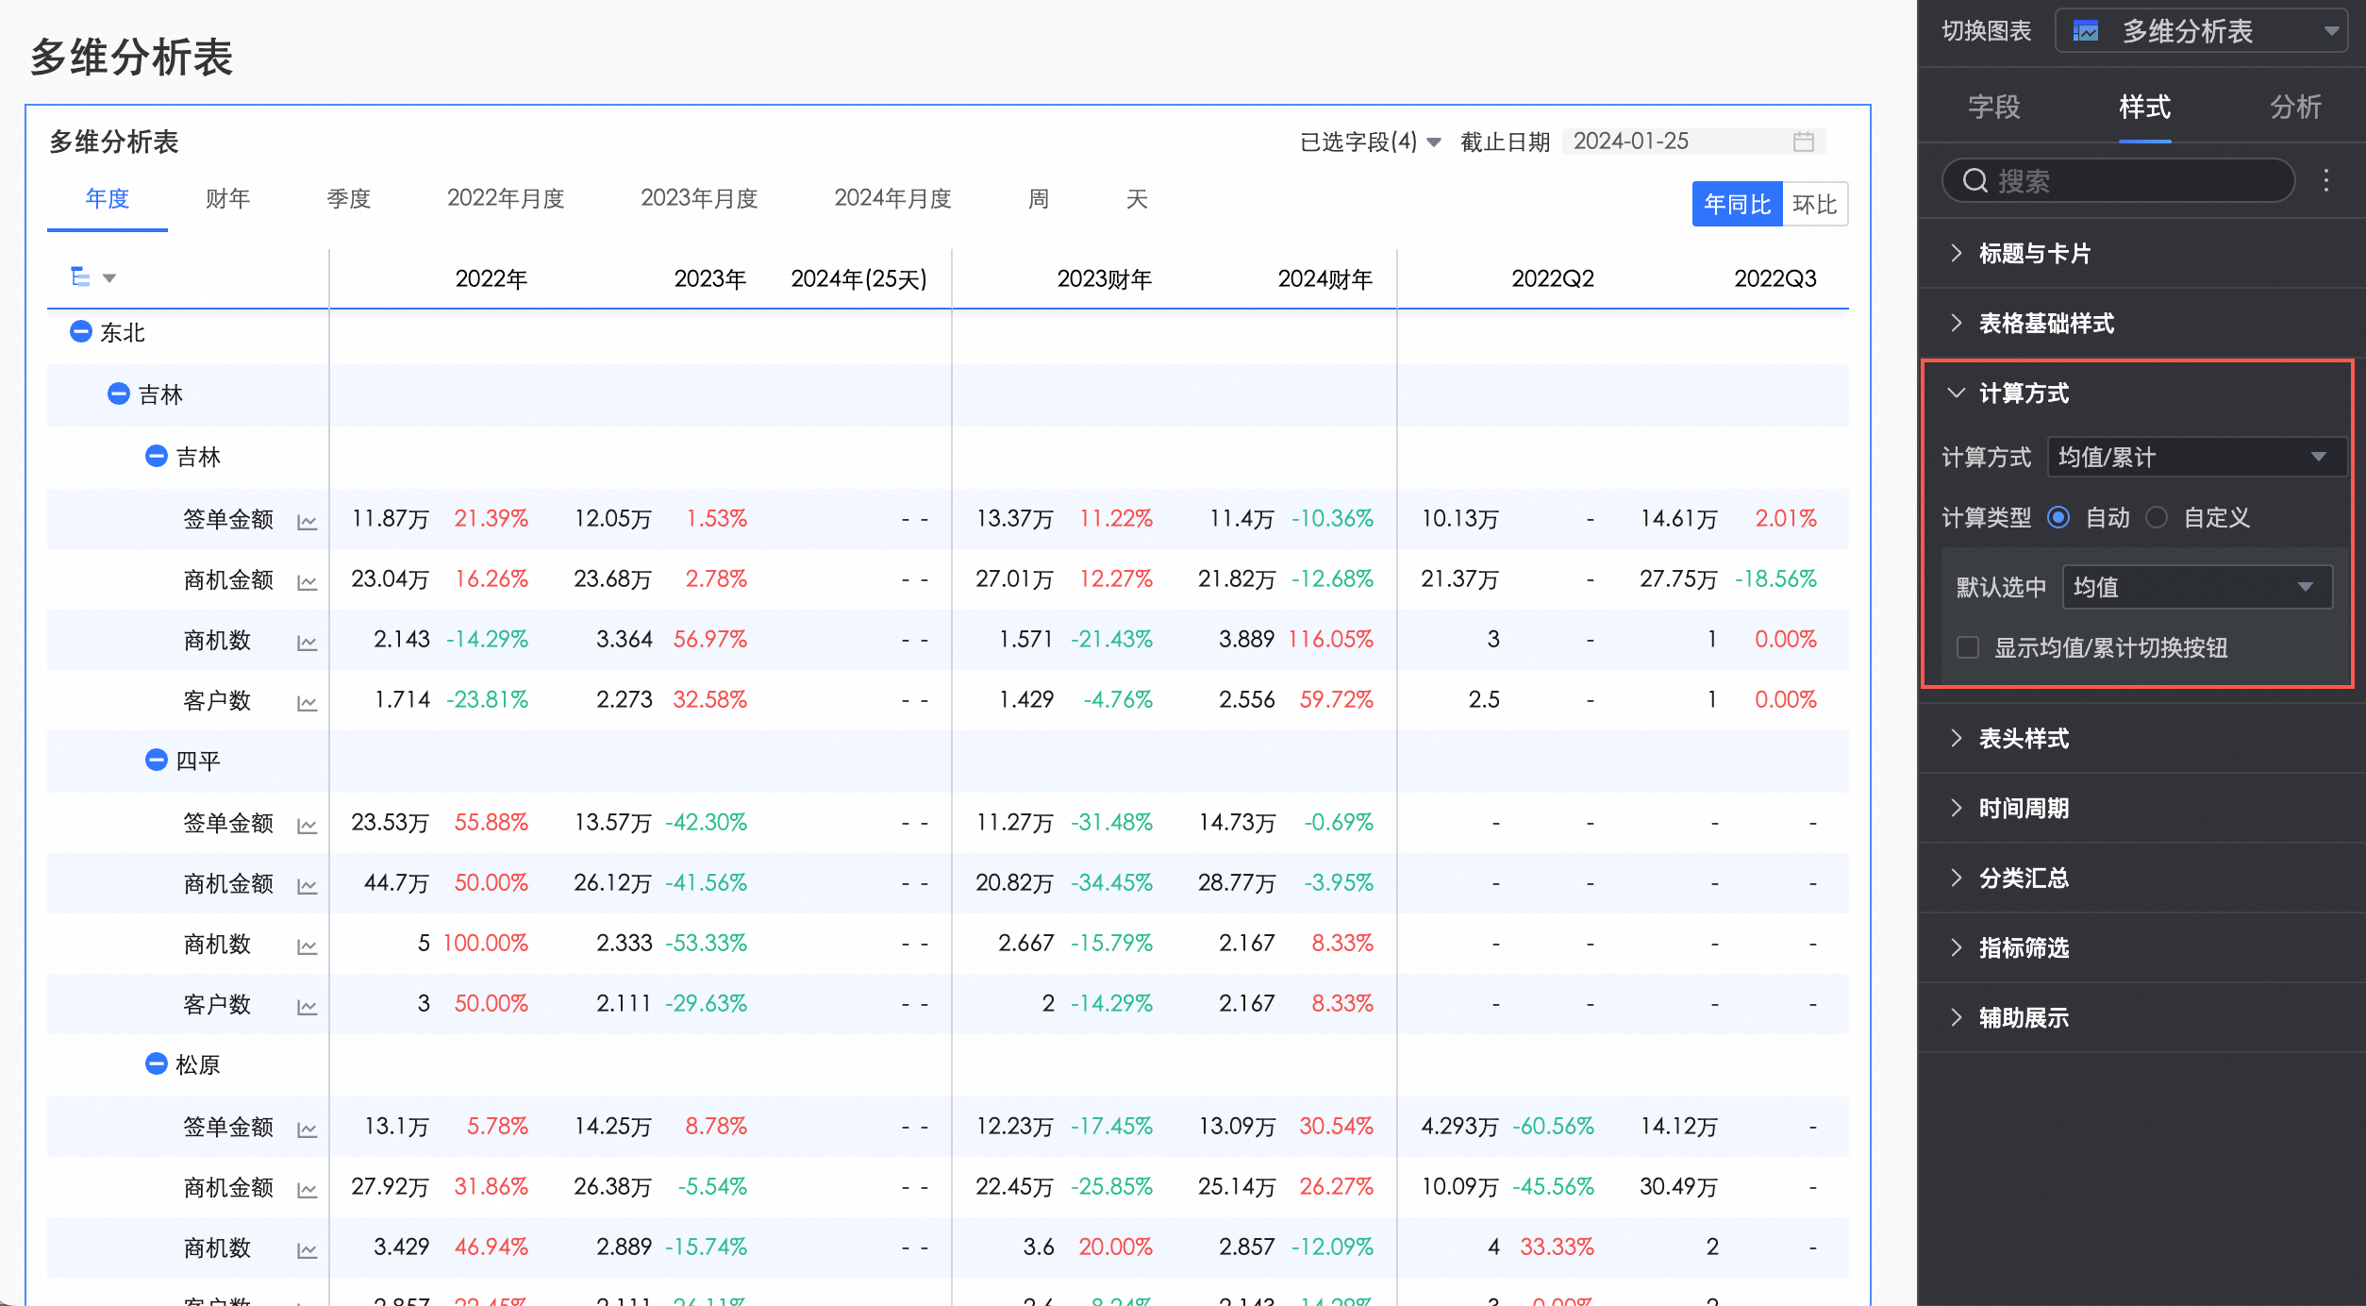Switch to the 字段 panel tab
This screenshot has width=2366, height=1306.
tap(1993, 107)
